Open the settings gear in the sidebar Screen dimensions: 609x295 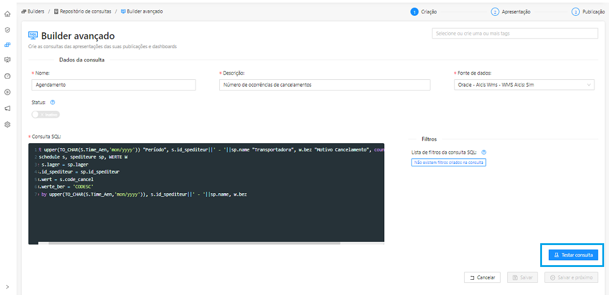click(x=7, y=124)
